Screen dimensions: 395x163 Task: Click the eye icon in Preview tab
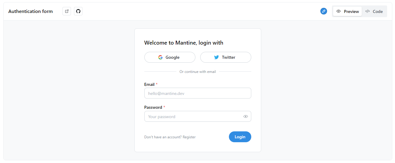pos(339,11)
